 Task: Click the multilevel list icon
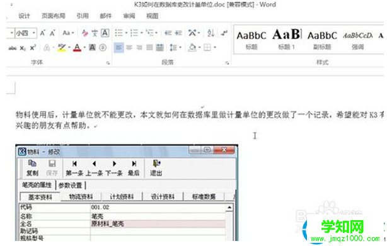pyautogui.click(x=150, y=33)
